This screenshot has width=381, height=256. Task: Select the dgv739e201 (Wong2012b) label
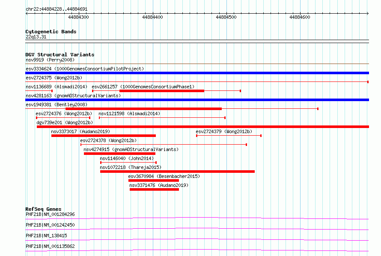coord(65,122)
